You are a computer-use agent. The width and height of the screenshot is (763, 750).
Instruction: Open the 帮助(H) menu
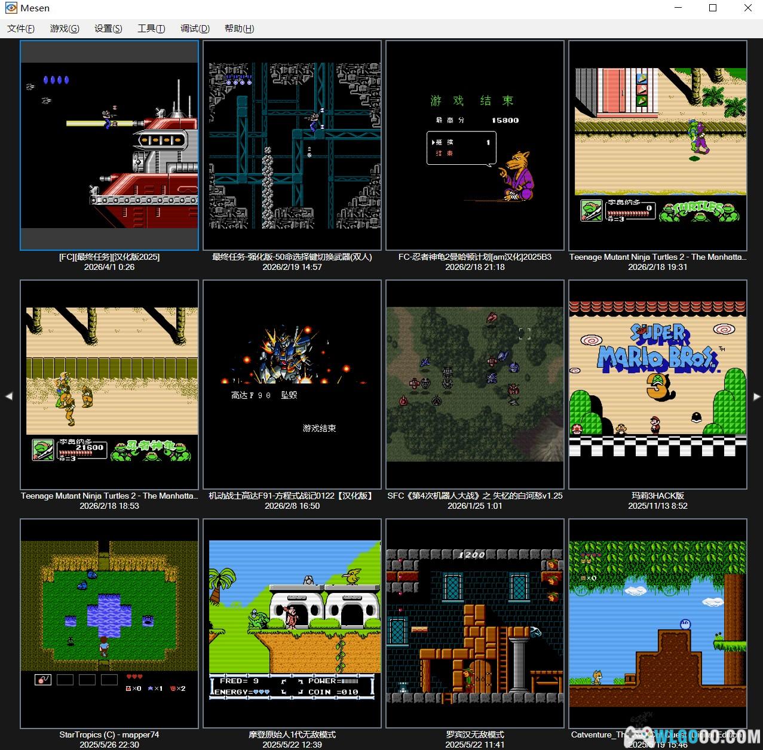pos(239,29)
